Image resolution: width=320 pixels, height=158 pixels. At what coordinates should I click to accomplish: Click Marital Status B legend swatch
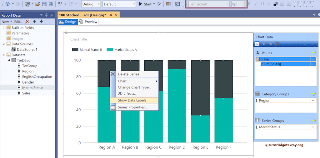coord(75,50)
